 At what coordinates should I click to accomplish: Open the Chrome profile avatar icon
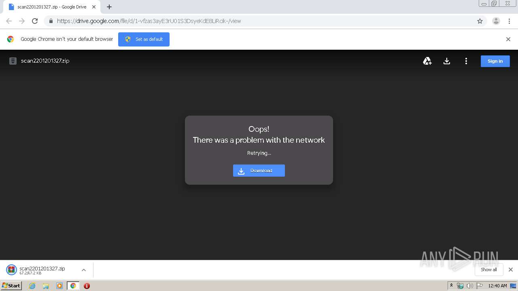(496, 21)
